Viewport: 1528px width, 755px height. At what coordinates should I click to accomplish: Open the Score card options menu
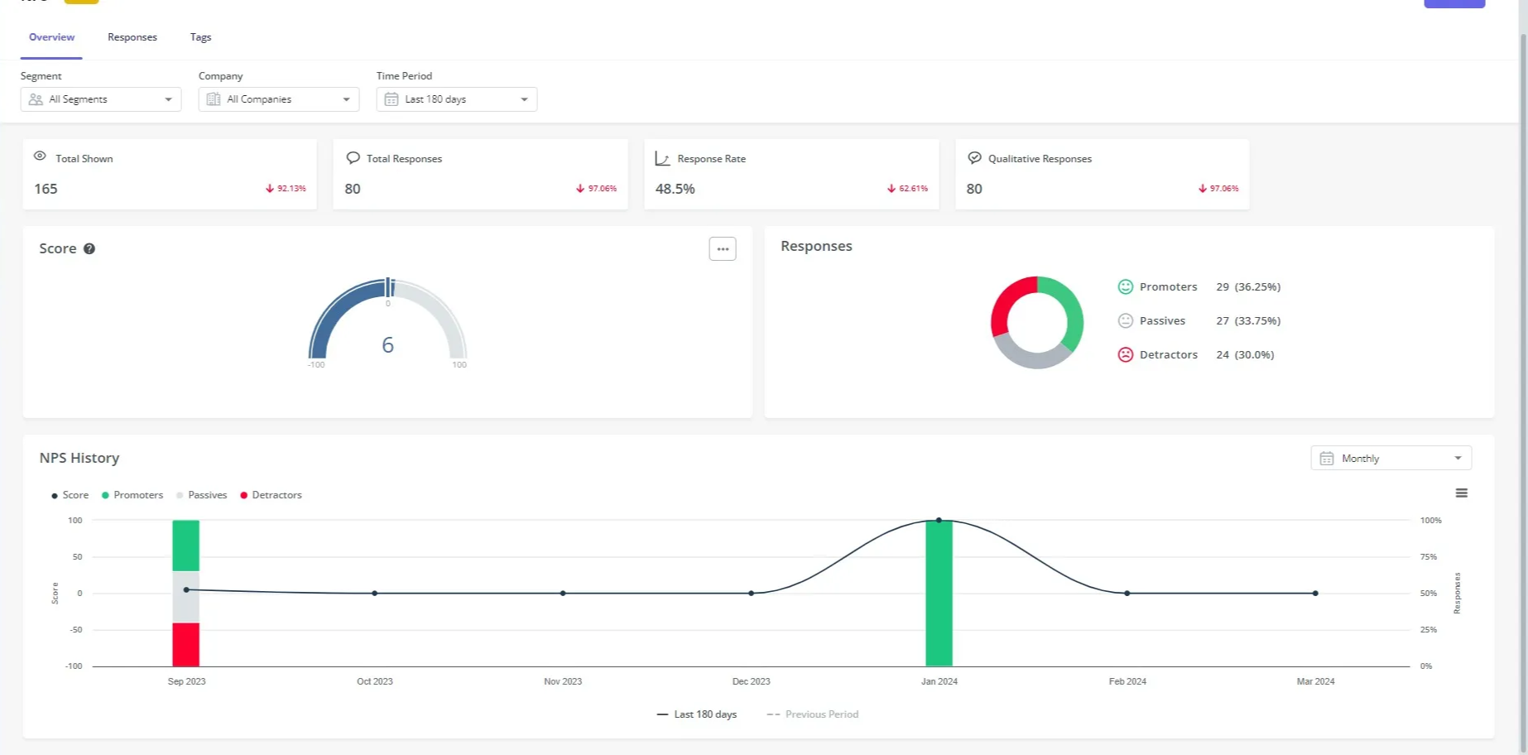click(x=722, y=248)
